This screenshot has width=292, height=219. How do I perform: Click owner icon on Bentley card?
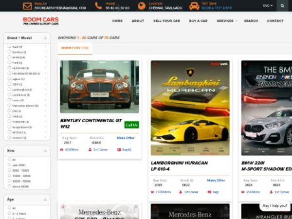(90, 149)
